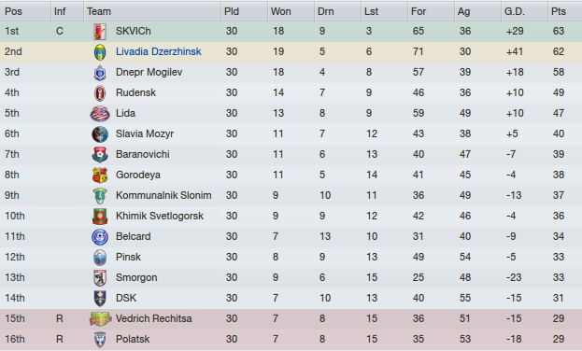582x351 pixels.
Task: Sort standings by the Team header
Action: (x=152, y=11)
